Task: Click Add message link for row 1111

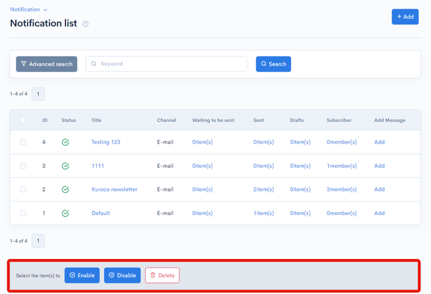Action: pos(379,166)
